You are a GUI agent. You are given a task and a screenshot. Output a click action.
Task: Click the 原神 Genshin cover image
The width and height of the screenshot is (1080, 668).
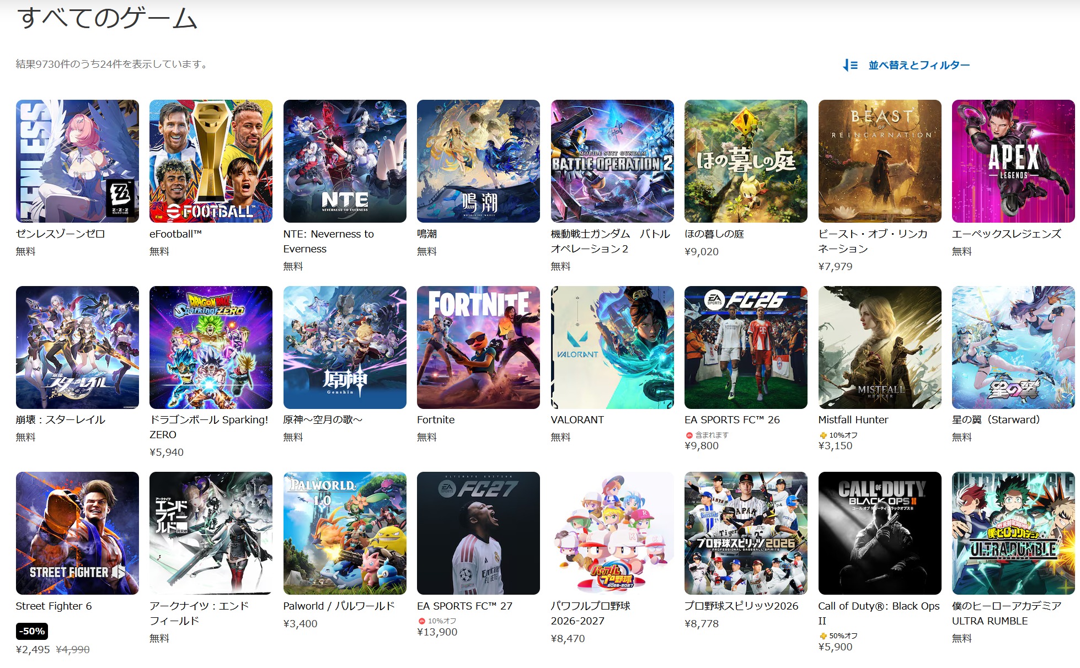coord(345,347)
